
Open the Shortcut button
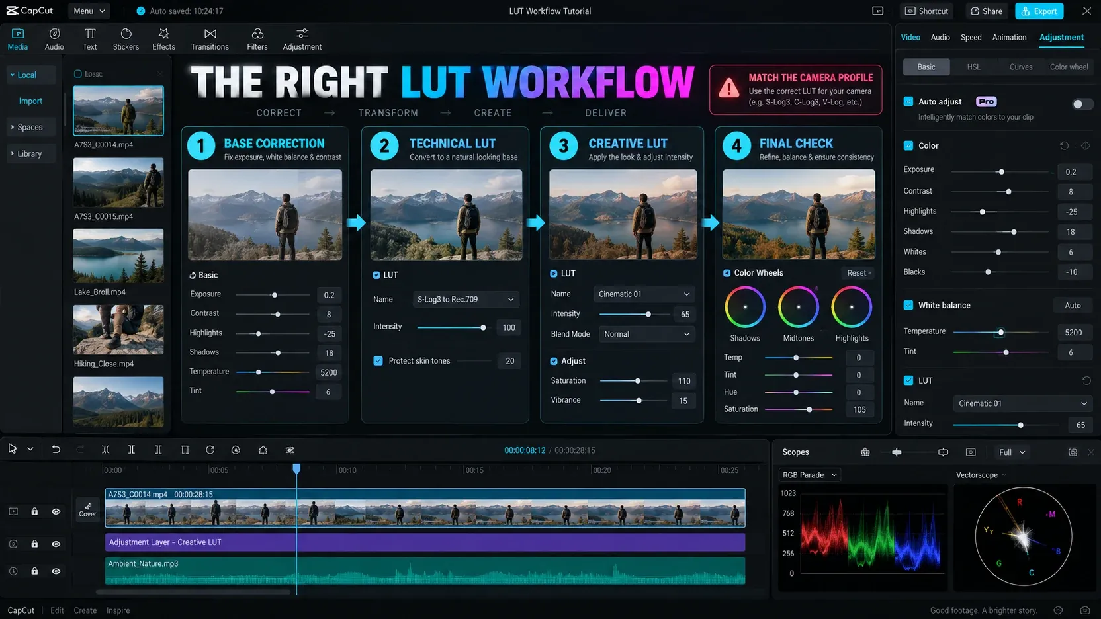pyautogui.click(x=926, y=11)
